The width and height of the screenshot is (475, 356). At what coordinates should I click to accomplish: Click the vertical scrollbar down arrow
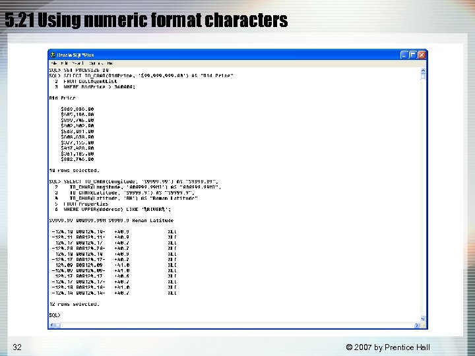point(423,319)
